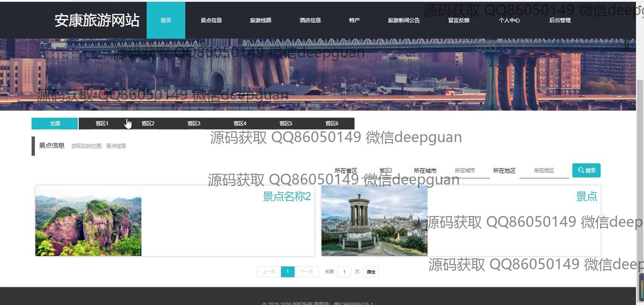Viewport: 644px width, 305px height.
Task: Focus the 所在城市 search input
Action: click(465, 170)
